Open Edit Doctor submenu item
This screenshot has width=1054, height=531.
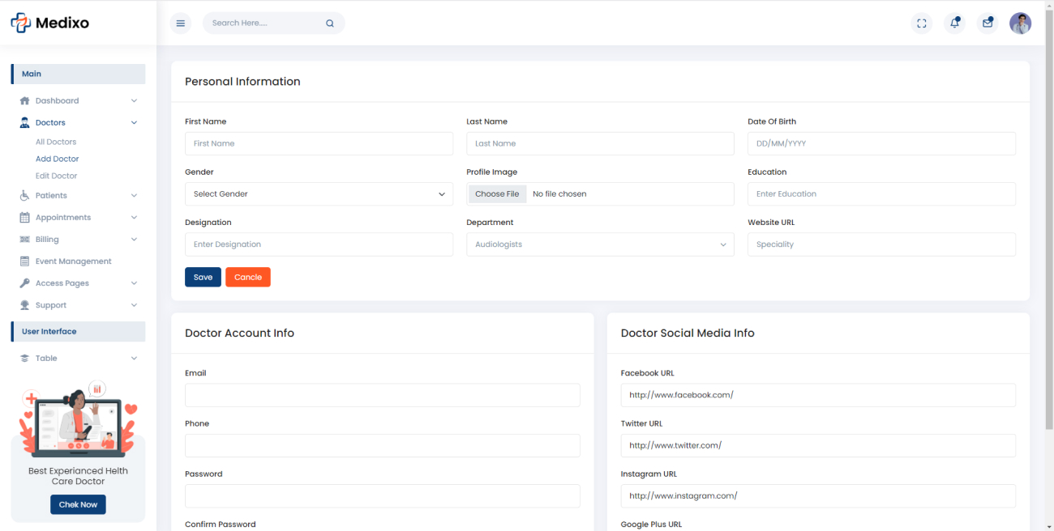point(57,176)
